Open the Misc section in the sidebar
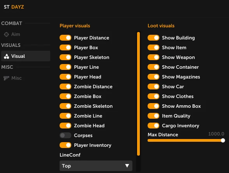The width and height of the screenshot is (229, 173). click(x=26, y=78)
